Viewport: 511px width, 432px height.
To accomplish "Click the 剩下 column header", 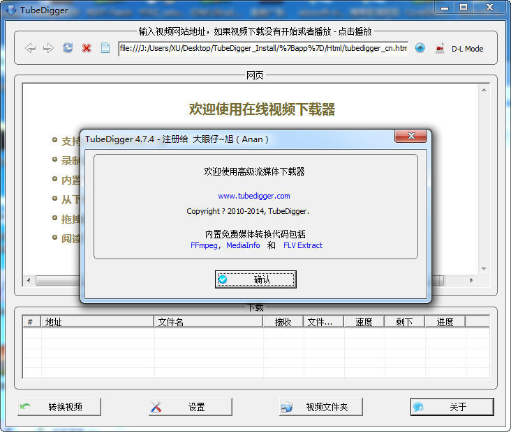I will 404,322.
